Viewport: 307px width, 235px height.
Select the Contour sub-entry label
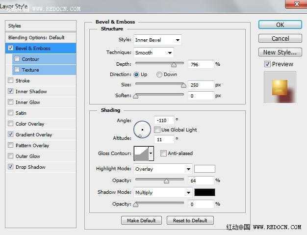pos(30,59)
